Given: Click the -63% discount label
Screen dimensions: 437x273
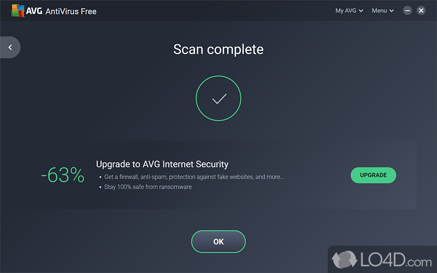Looking at the screenshot, I should pyautogui.click(x=63, y=175).
